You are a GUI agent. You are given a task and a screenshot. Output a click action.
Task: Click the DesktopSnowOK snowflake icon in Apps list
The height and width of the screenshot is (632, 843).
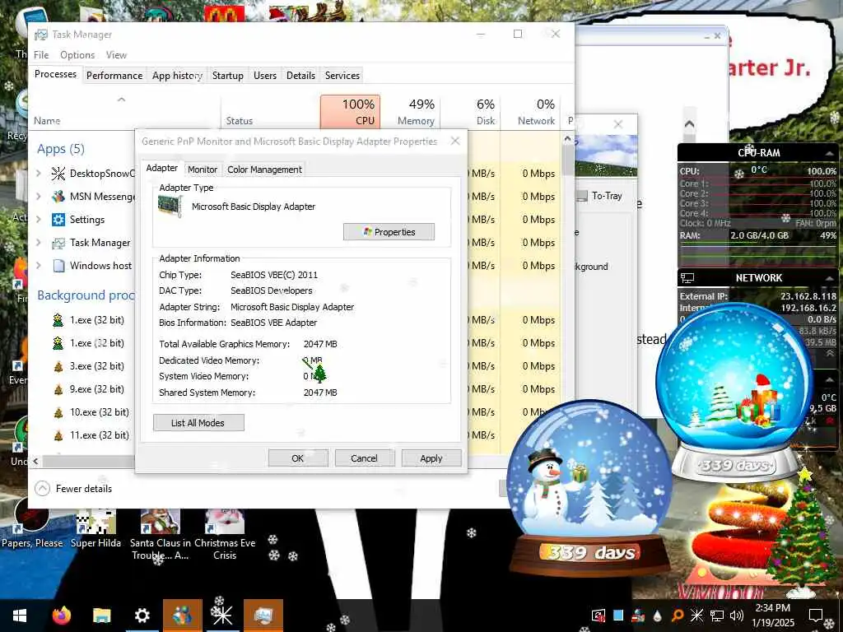58,173
